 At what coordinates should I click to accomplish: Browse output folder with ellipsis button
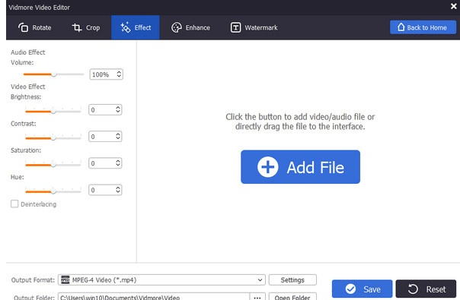257,296
